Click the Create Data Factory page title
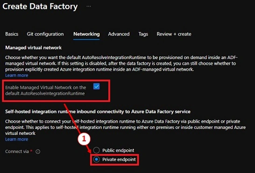This screenshot has width=255, height=173. point(40,7)
